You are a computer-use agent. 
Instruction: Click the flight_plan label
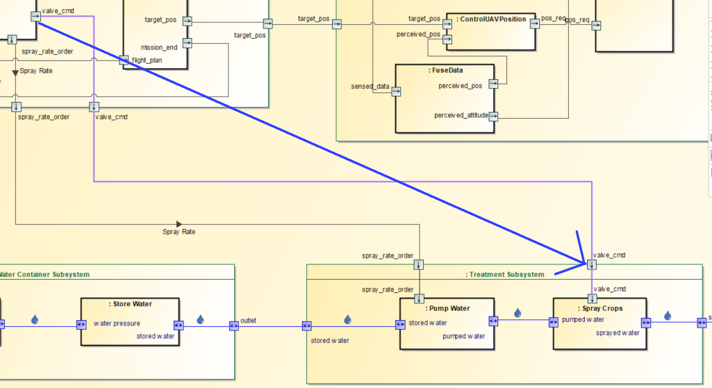(147, 60)
